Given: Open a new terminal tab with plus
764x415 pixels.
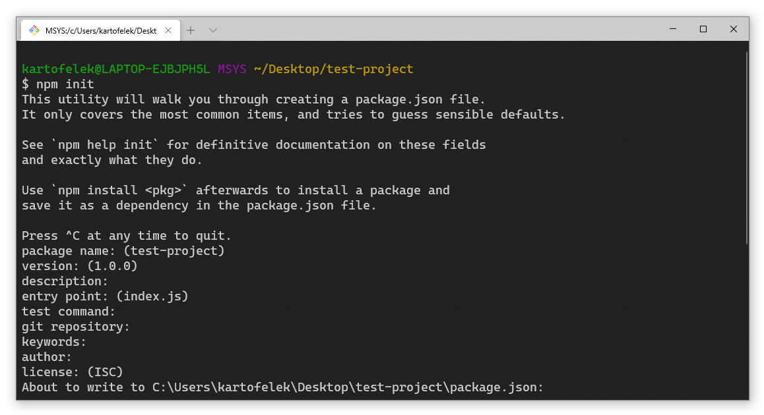Looking at the screenshot, I should 191,30.
